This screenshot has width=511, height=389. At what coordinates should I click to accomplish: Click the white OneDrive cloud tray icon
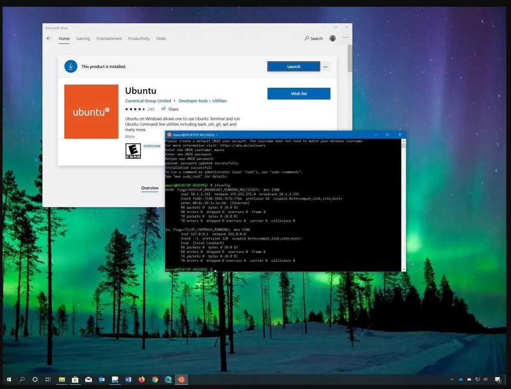pos(469,380)
